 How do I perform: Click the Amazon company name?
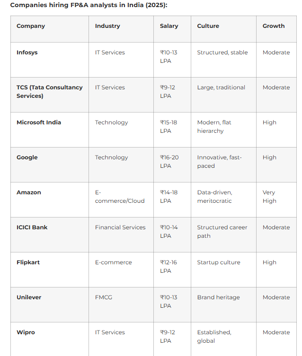tap(29, 192)
